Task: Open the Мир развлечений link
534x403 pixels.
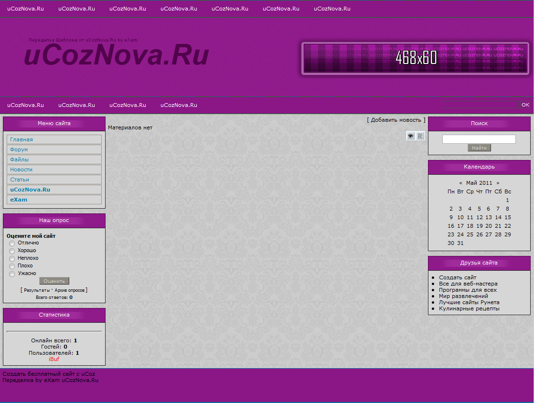Action: (x=463, y=296)
